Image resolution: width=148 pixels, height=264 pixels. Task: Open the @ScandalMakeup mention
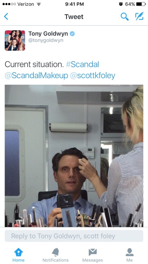click(37, 75)
